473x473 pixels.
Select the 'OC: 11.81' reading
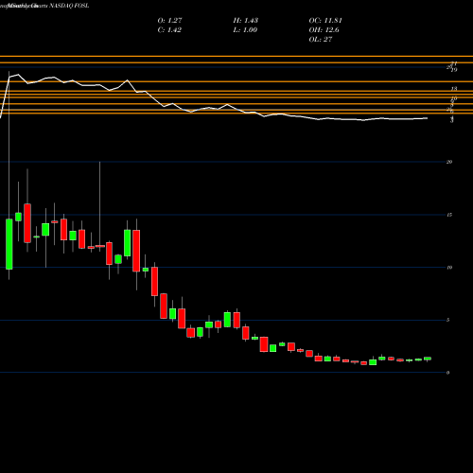325,21
